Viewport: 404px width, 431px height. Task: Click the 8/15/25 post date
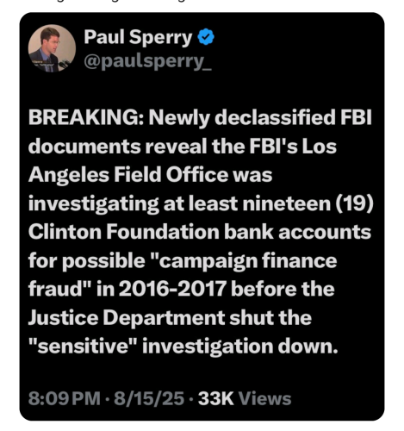tap(149, 398)
